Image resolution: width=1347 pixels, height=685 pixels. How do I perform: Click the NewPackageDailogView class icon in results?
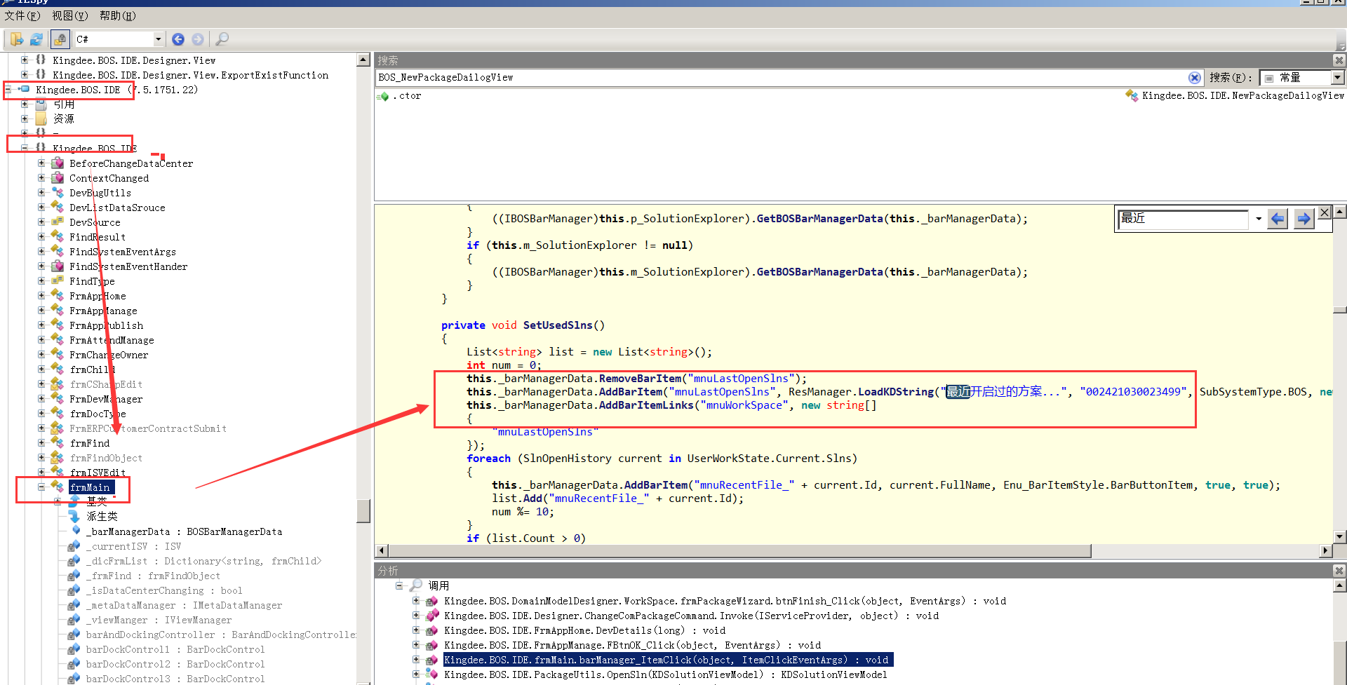(1132, 95)
